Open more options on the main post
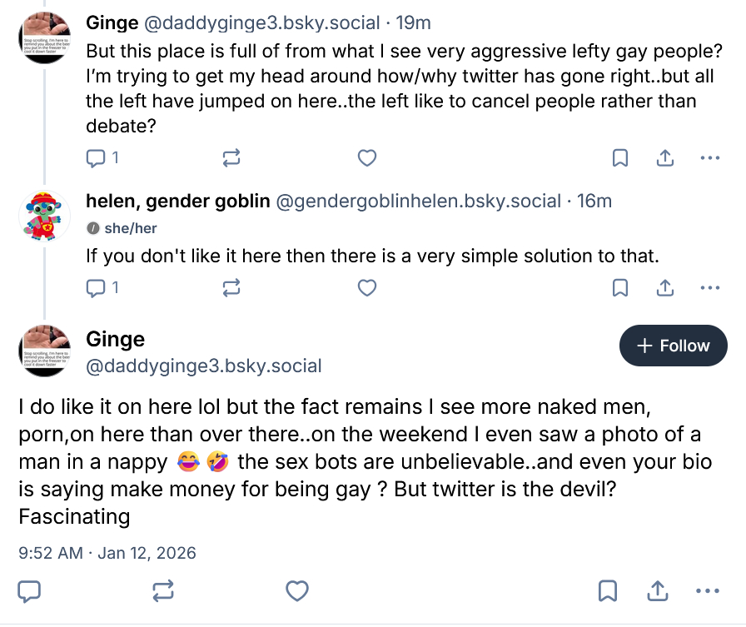The width and height of the screenshot is (746, 627). (707, 591)
